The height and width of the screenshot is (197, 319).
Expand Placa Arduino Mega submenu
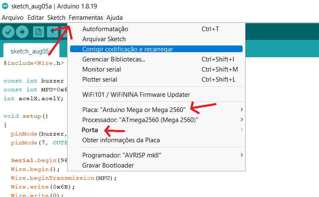click(x=156, y=110)
